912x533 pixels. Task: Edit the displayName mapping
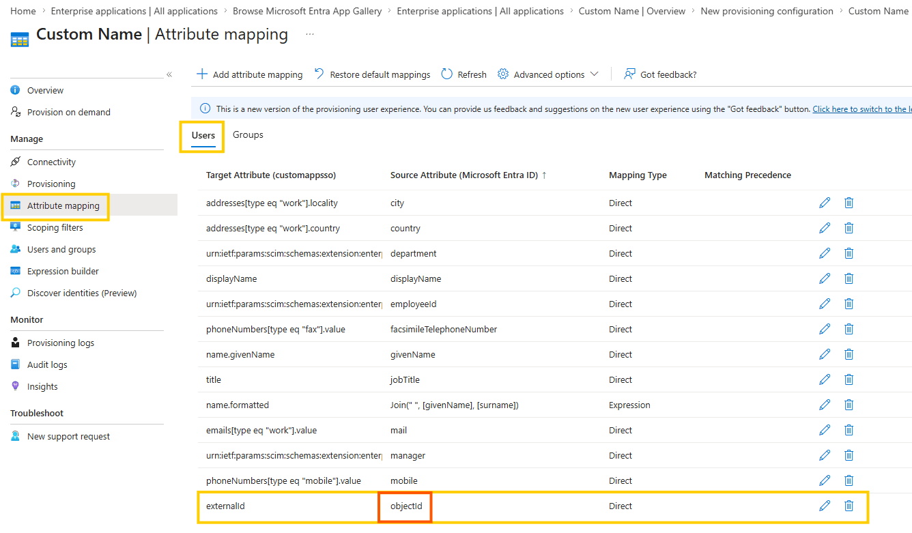(825, 278)
